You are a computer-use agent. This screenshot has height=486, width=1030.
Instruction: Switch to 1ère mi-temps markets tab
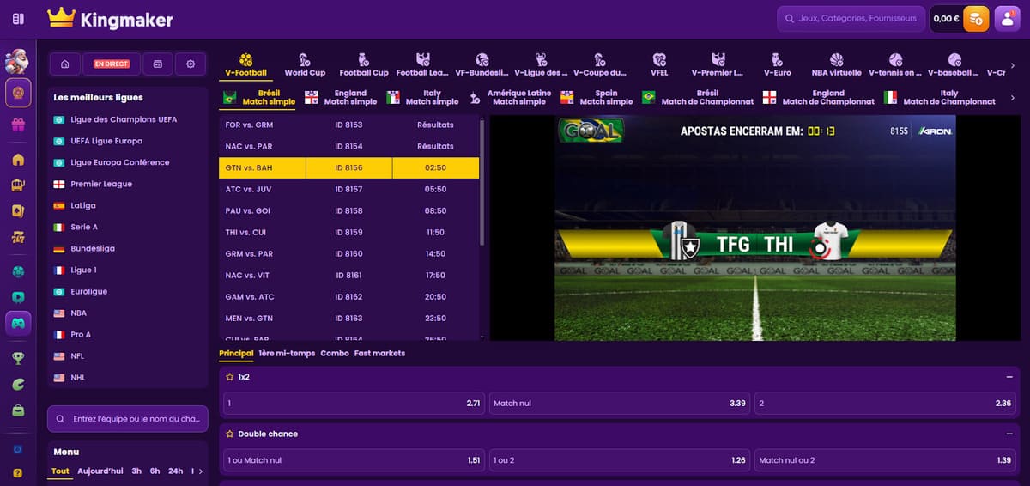pyautogui.click(x=287, y=353)
